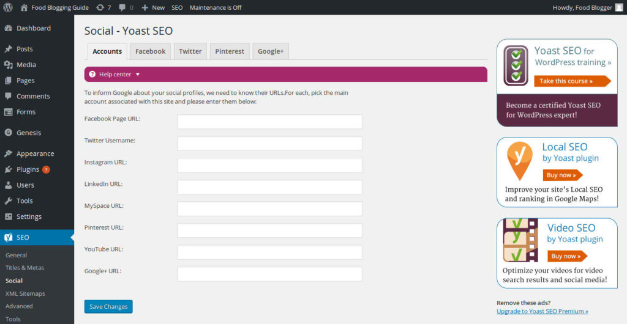This screenshot has height=324, width=627.
Task: Focus the Instagram URL field
Action: click(x=270, y=165)
